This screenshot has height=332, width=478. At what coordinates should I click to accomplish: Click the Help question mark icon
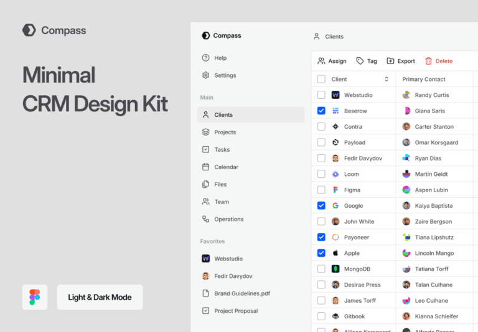tap(206, 58)
